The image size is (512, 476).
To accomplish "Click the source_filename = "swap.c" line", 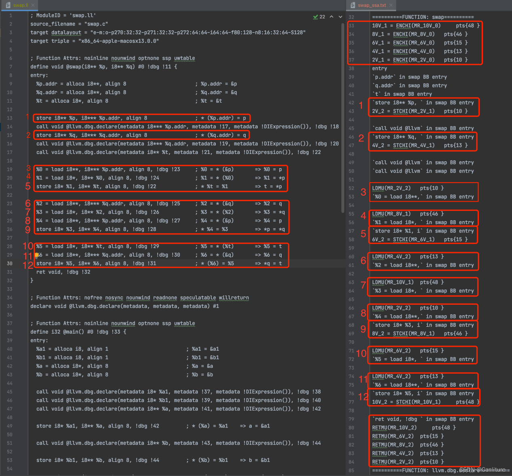I will (x=69, y=24).
